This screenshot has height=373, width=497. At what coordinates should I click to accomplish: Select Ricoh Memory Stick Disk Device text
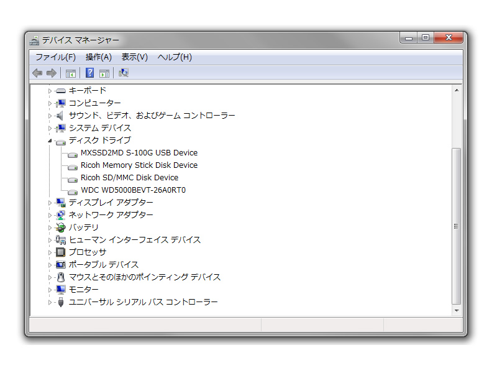click(x=139, y=165)
